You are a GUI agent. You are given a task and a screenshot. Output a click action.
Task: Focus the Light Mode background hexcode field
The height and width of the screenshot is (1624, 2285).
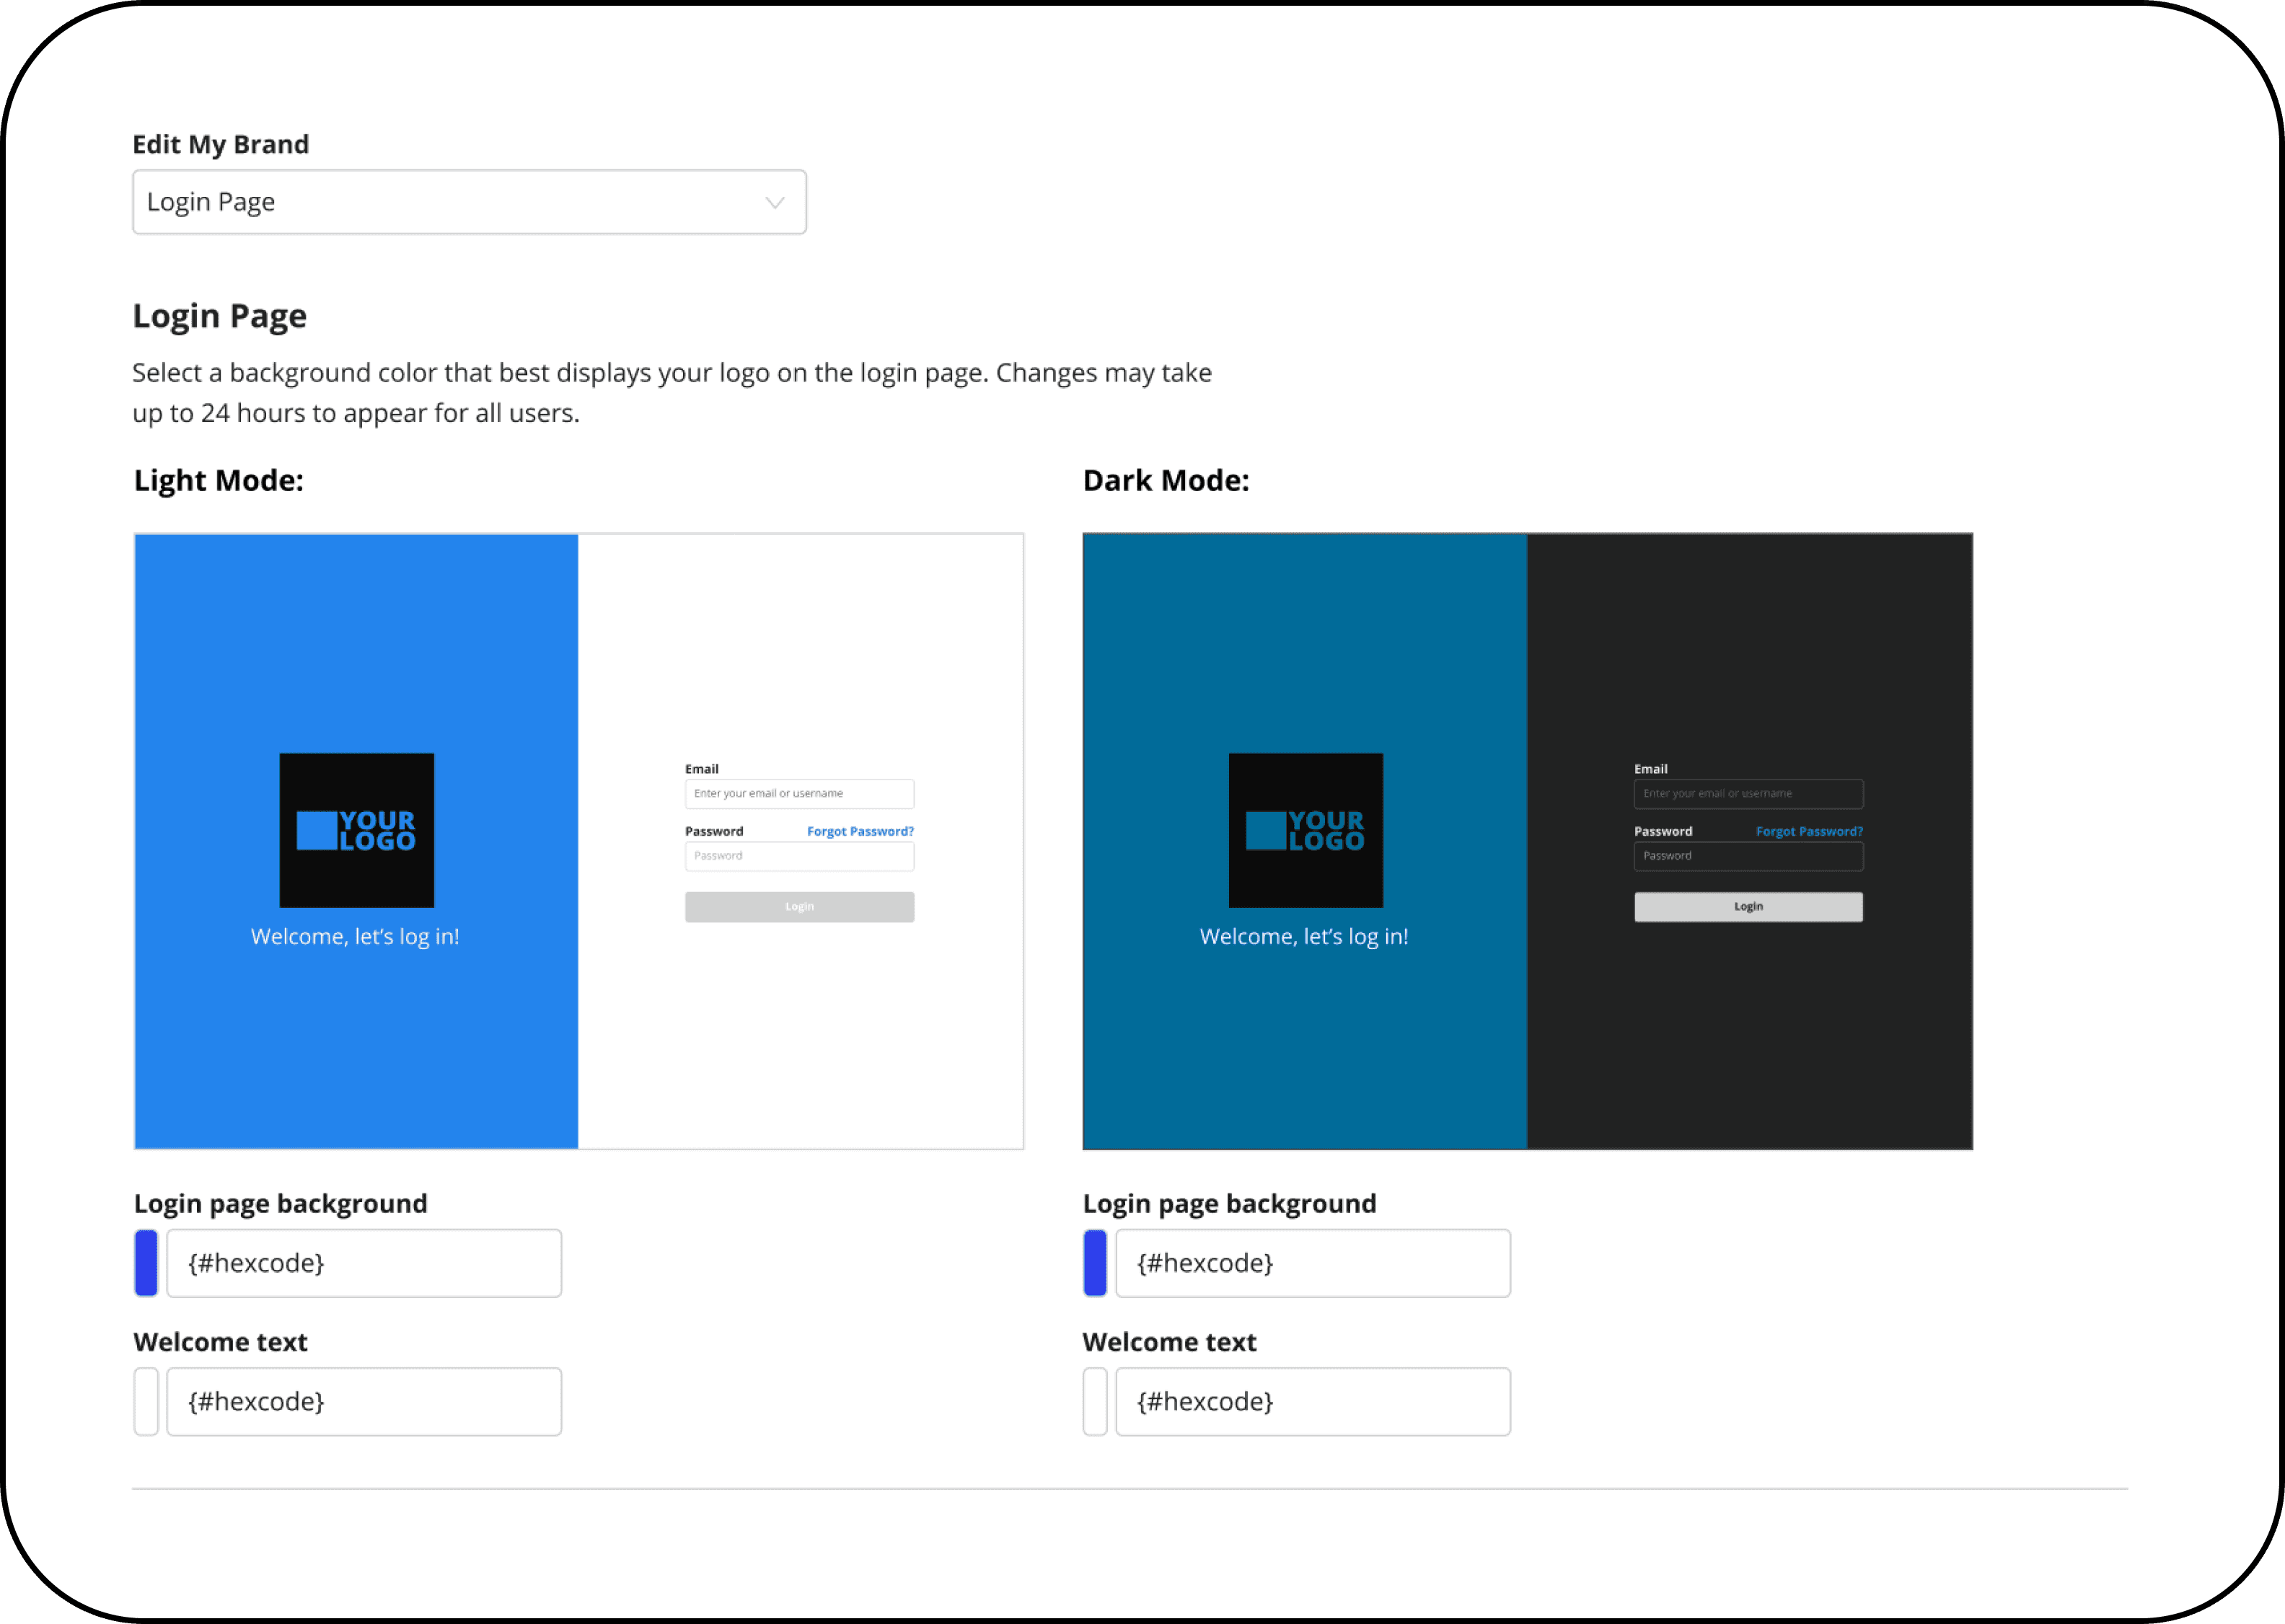pyautogui.click(x=364, y=1263)
